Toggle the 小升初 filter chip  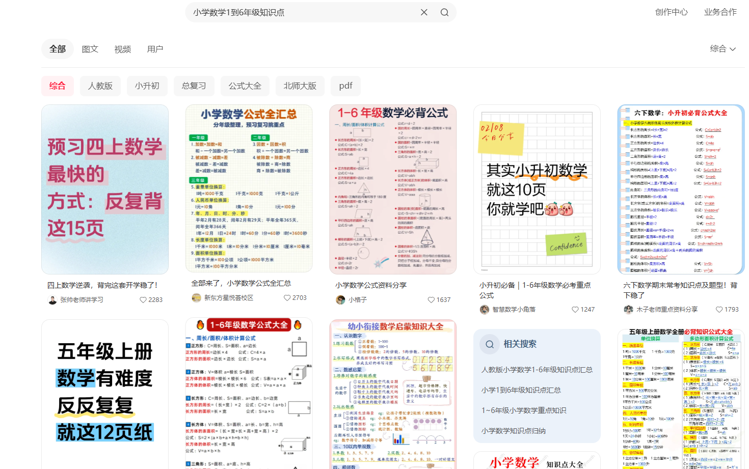click(x=147, y=86)
